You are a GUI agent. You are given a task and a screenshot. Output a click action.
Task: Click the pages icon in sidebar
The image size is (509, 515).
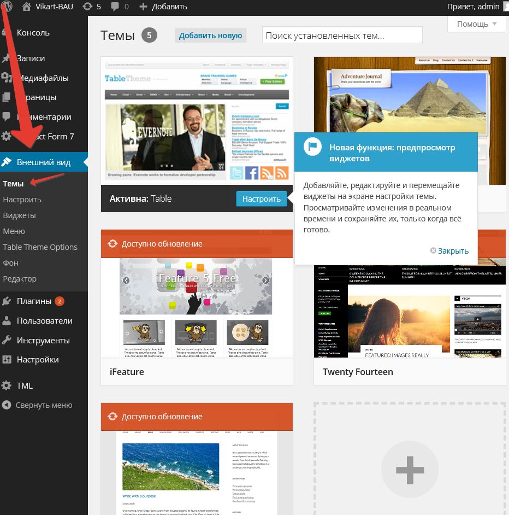click(x=6, y=97)
